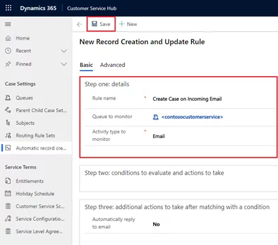Click Step two conditions heading
The width and height of the screenshot is (278, 245).
click(x=154, y=173)
